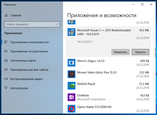Click the 27.12.2018 install date
The height and width of the screenshot is (115, 157).
click(143, 76)
